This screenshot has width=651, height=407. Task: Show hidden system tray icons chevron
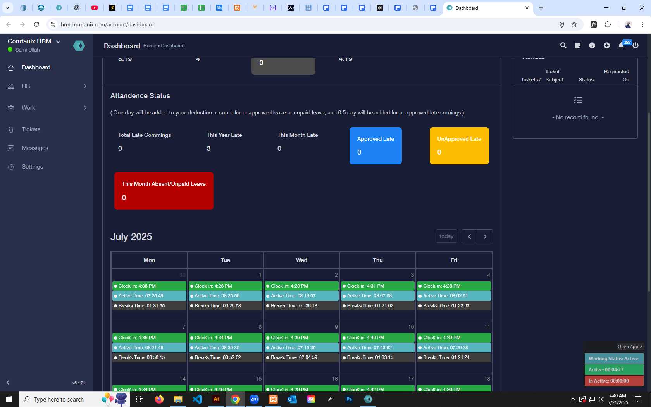click(573, 399)
